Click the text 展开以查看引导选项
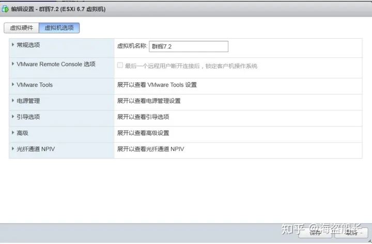Image resolution: width=372 pixels, height=244 pixels. (143, 117)
